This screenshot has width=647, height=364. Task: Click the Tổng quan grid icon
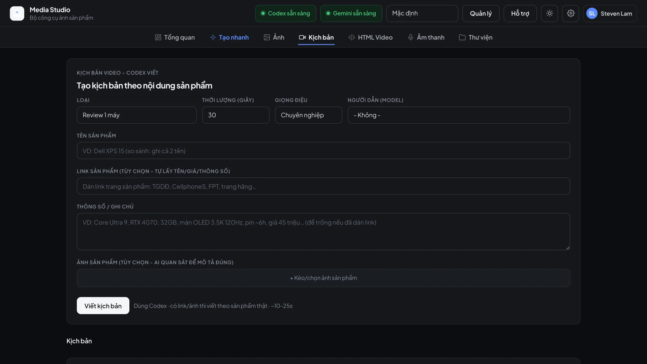point(158,37)
